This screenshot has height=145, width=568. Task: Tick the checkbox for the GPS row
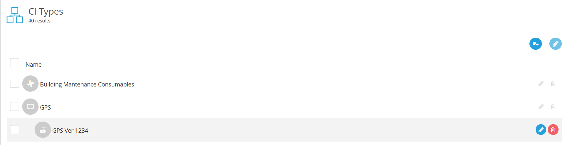coord(14,106)
